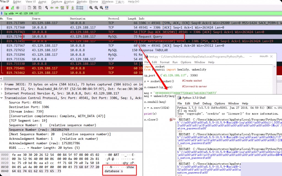The image size is (282, 176).
Task: Open the Wireshark Help menu
Action: [134, 2]
